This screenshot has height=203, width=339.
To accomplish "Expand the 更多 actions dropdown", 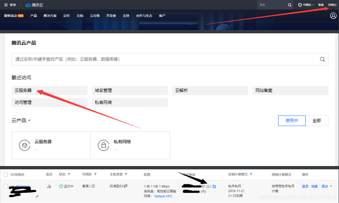I will tap(327, 186).
